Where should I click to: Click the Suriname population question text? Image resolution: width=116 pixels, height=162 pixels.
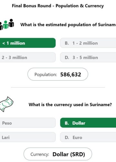tap(68, 25)
